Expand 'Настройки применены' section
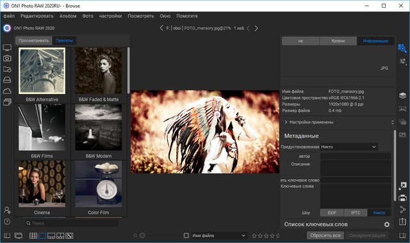Viewport: 410px width, 243px height. (x=286, y=122)
